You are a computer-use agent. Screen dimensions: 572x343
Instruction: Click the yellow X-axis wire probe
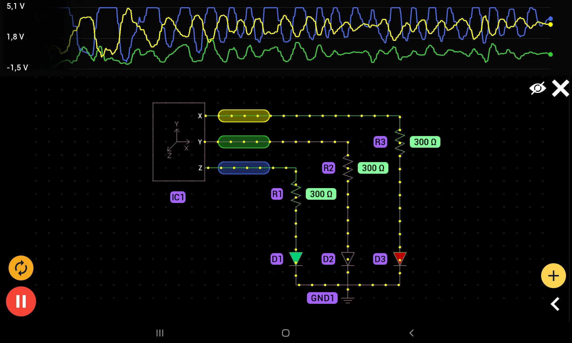point(244,116)
